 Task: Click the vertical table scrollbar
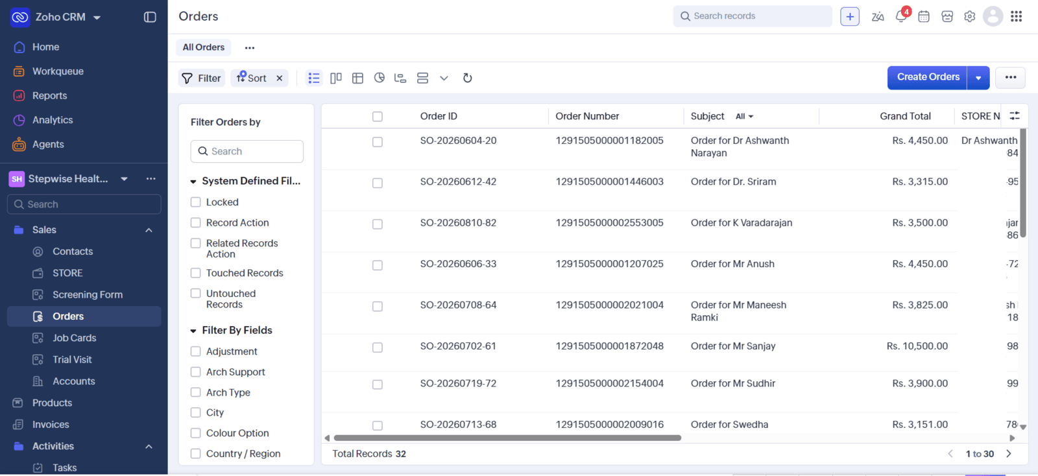point(1023,183)
